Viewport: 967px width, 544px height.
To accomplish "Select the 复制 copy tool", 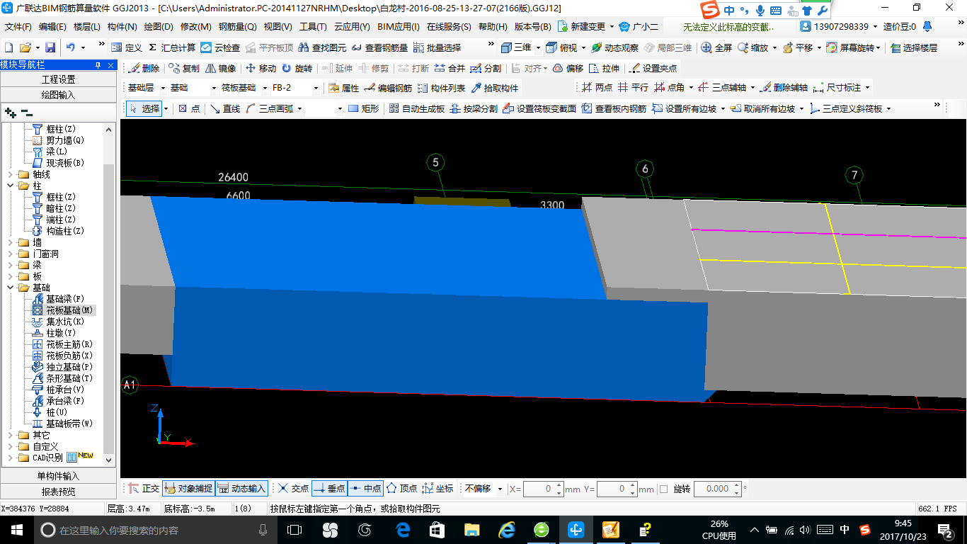I will [x=184, y=69].
